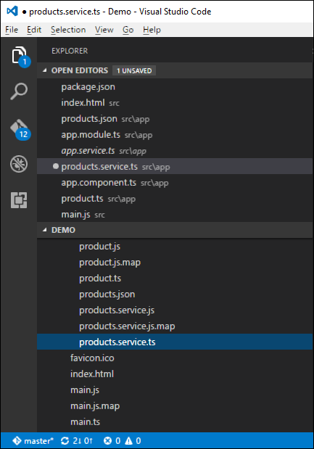Viewport: 314px width, 449px height.
Task: Open product.js.map in DEMO tree
Action: click(175, 263)
